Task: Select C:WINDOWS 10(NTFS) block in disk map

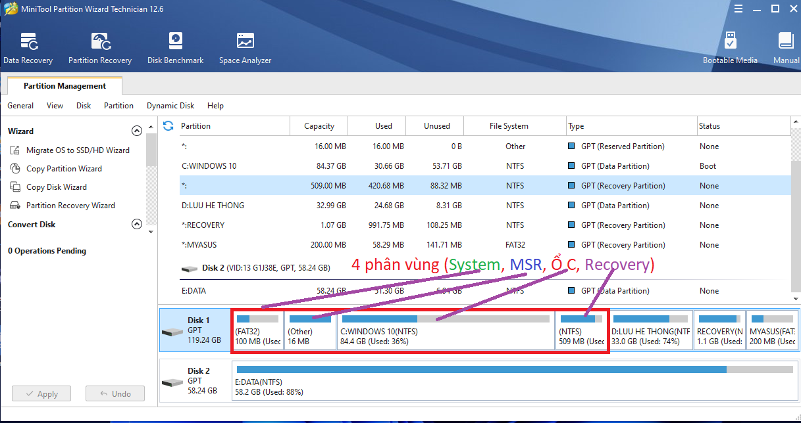Action: pos(446,330)
